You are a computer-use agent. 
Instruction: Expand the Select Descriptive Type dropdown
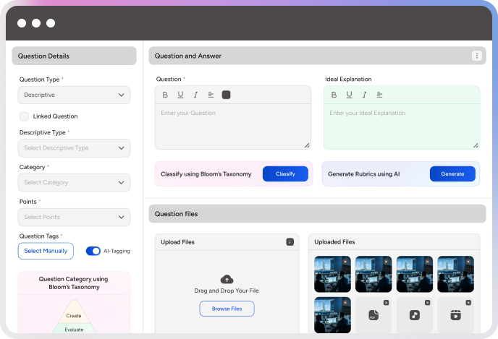74,148
